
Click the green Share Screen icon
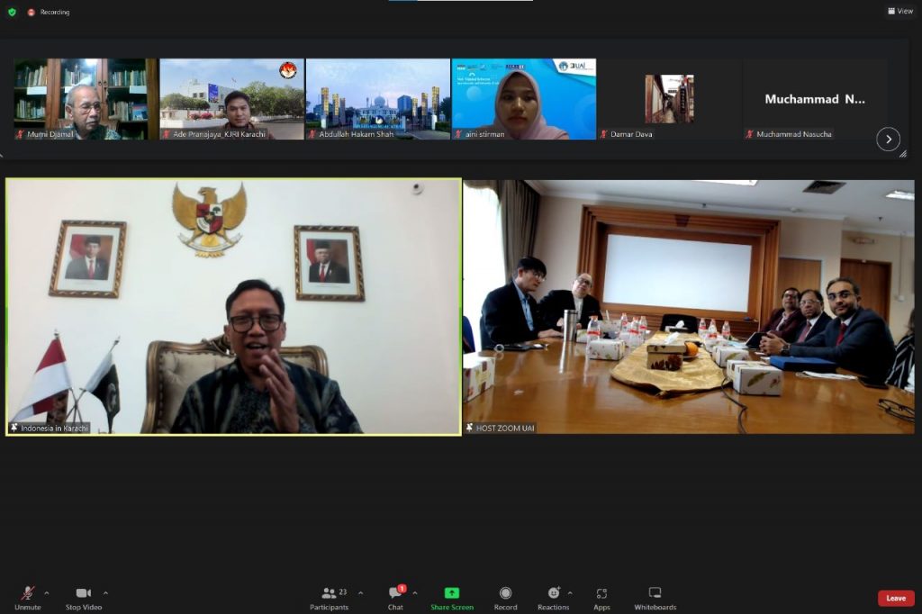click(x=452, y=594)
